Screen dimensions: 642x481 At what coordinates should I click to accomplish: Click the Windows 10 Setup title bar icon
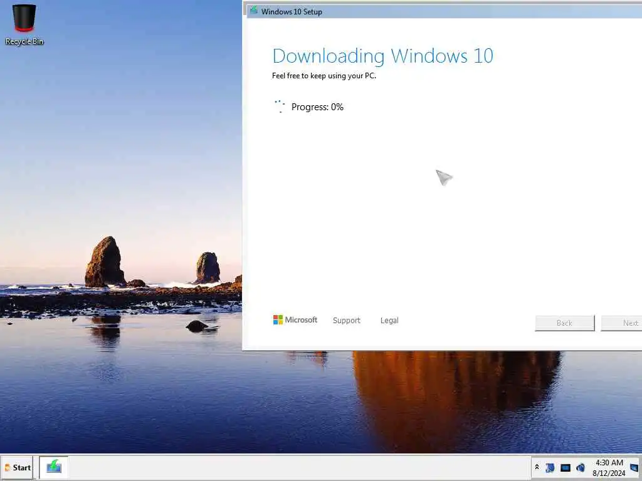click(x=254, y=10)
